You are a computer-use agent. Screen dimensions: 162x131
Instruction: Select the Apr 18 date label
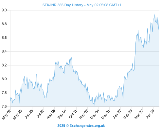[x=151, y=114]
